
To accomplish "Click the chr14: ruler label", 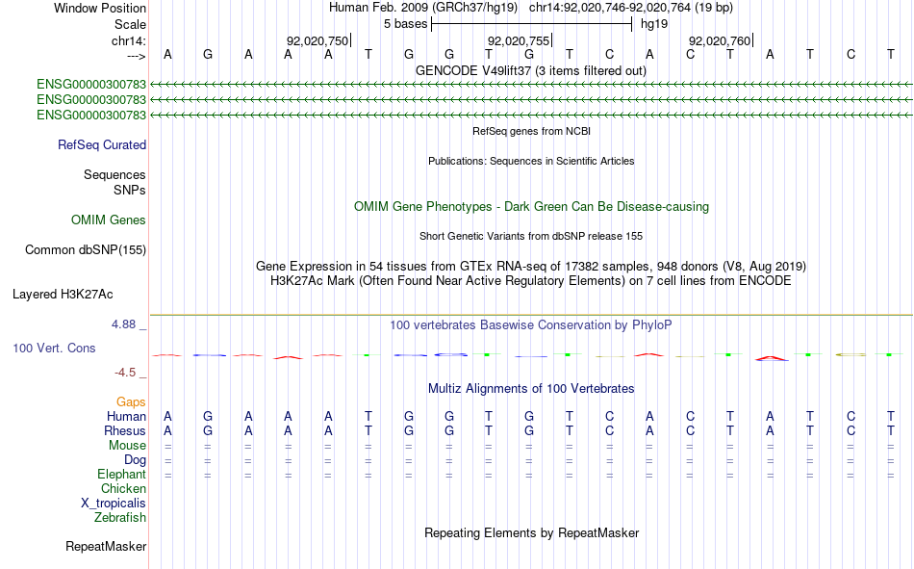I will [128, 40].
